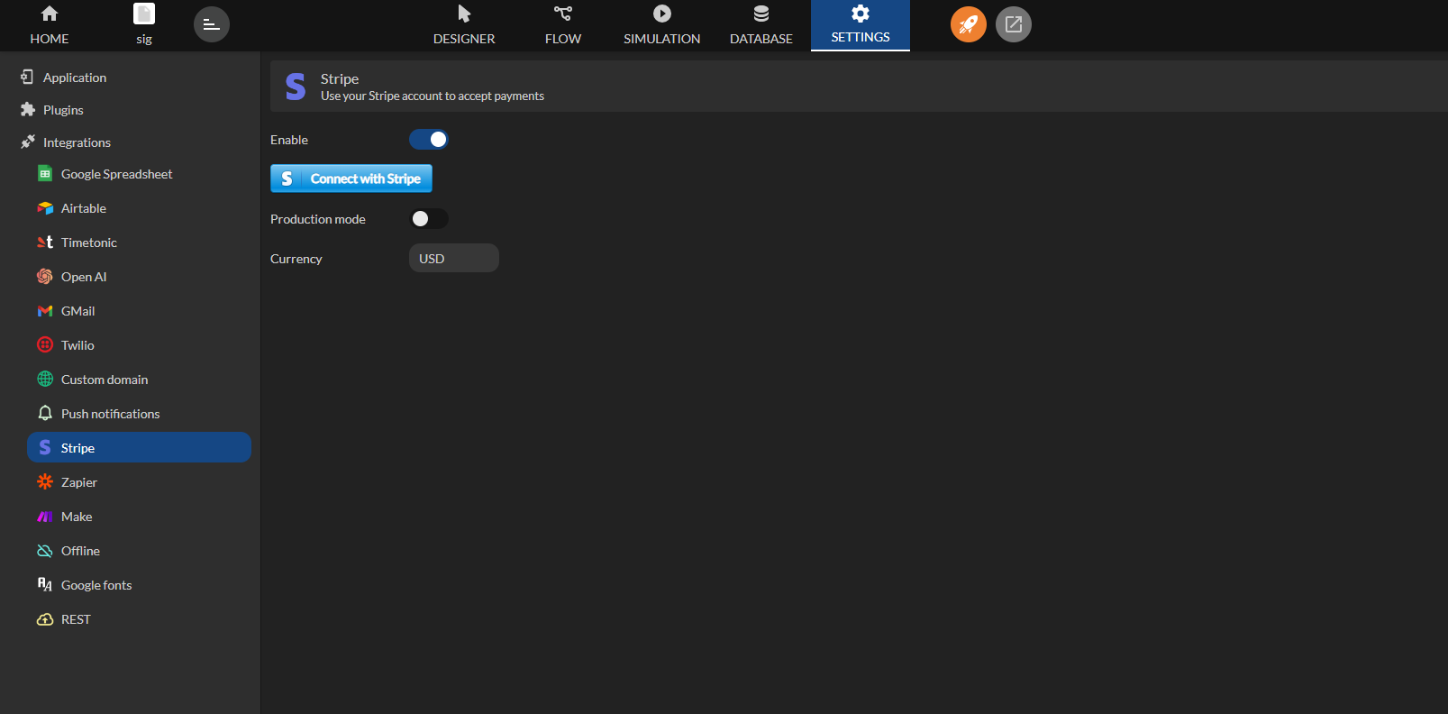Collapse the sidebar with round menu button

[212, 24]
